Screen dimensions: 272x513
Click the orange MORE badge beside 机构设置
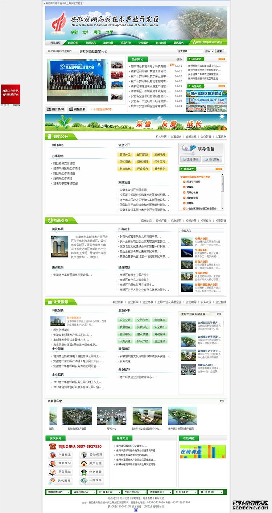tap(218, 169)
